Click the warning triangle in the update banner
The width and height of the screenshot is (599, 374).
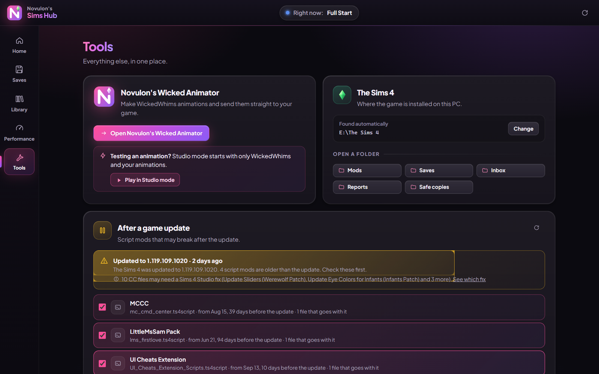coord(104,261)
